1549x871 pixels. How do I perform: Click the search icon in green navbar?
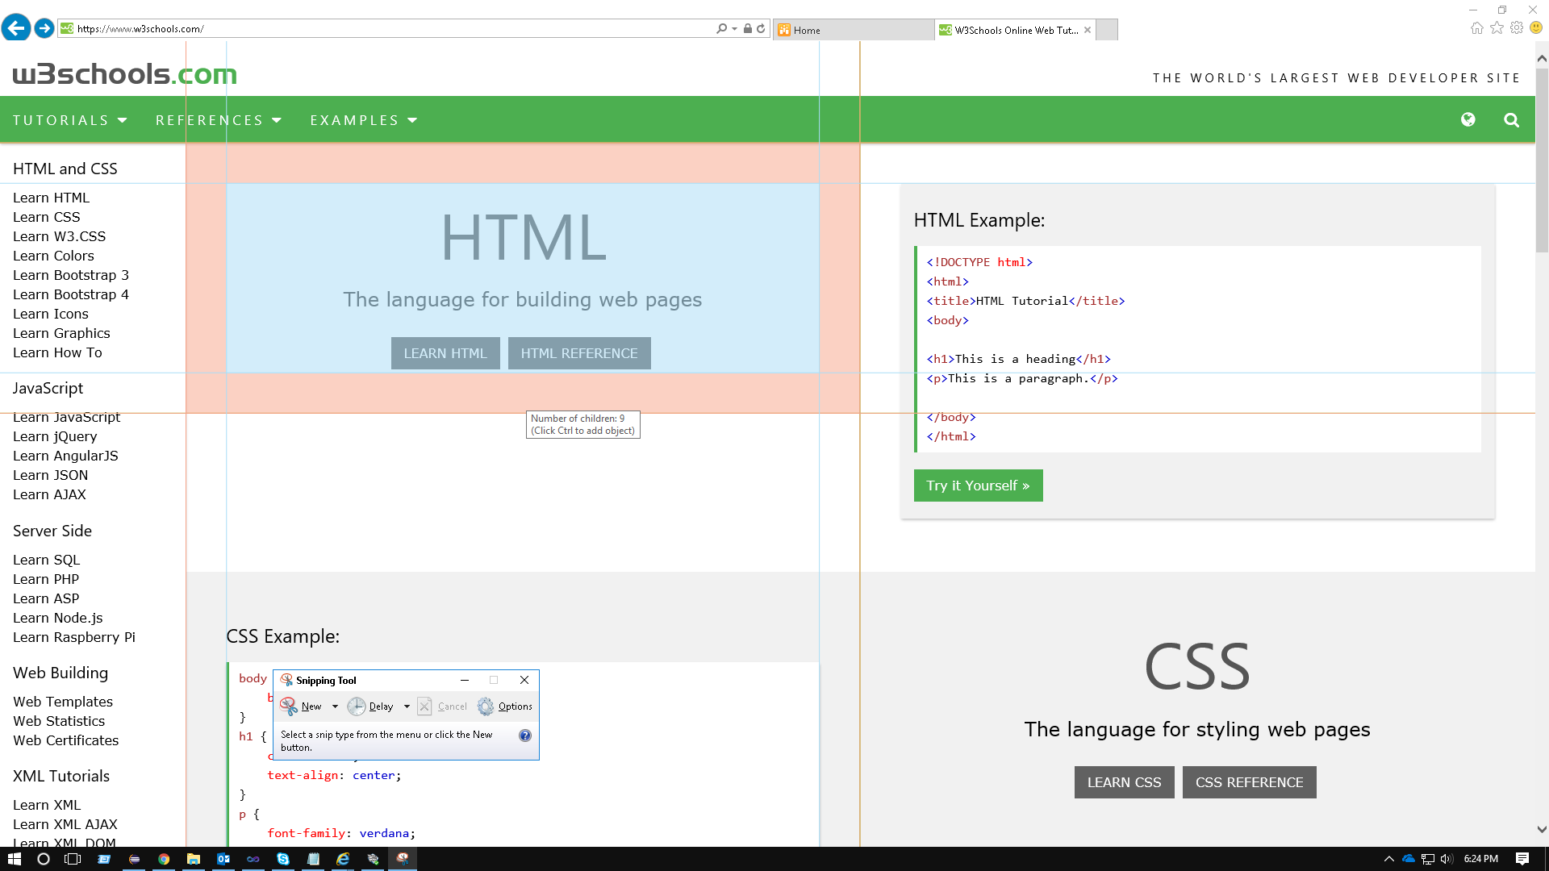1511,120
